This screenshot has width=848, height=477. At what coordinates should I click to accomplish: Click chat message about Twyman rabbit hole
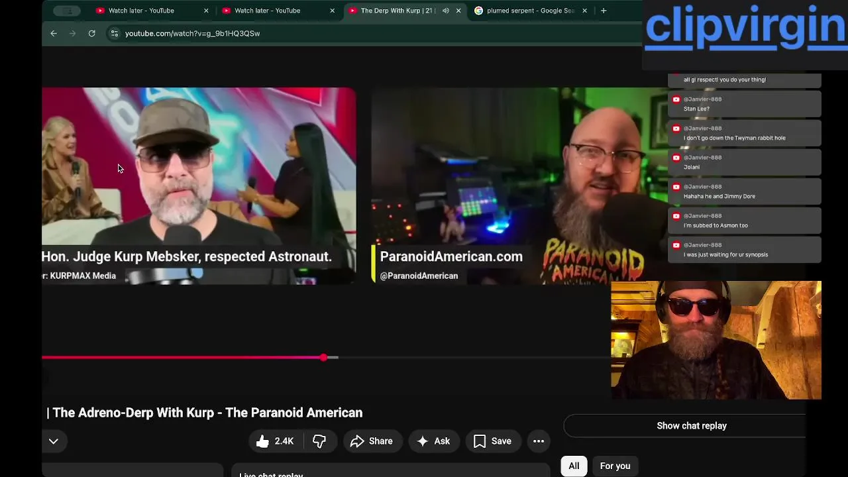click(x=735, y=138)
